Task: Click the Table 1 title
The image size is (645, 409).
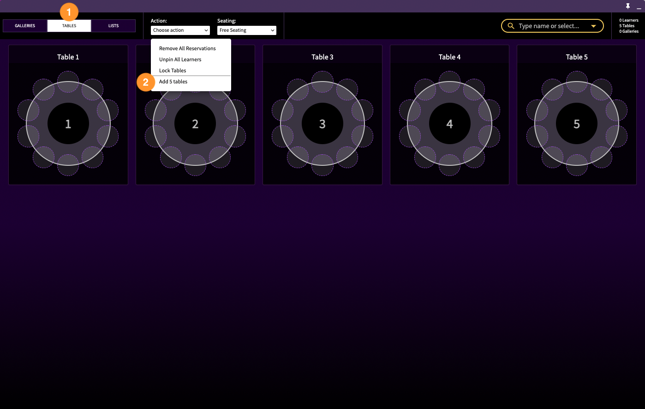Action: 68,57
